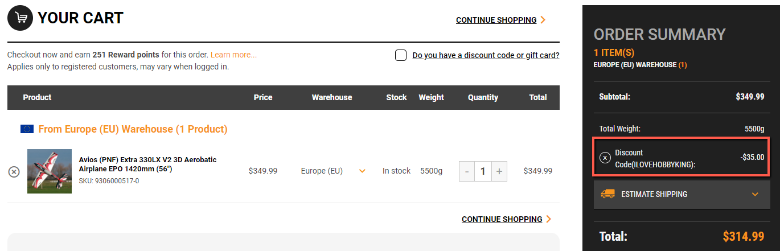Tick the discount code or gift card checkbox
780x251 pixels.
coord(401,55)
